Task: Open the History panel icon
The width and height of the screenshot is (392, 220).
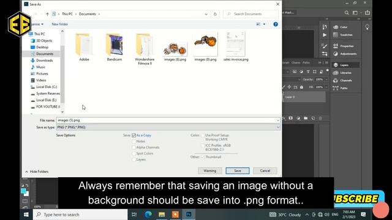Action: pos(325,27)
